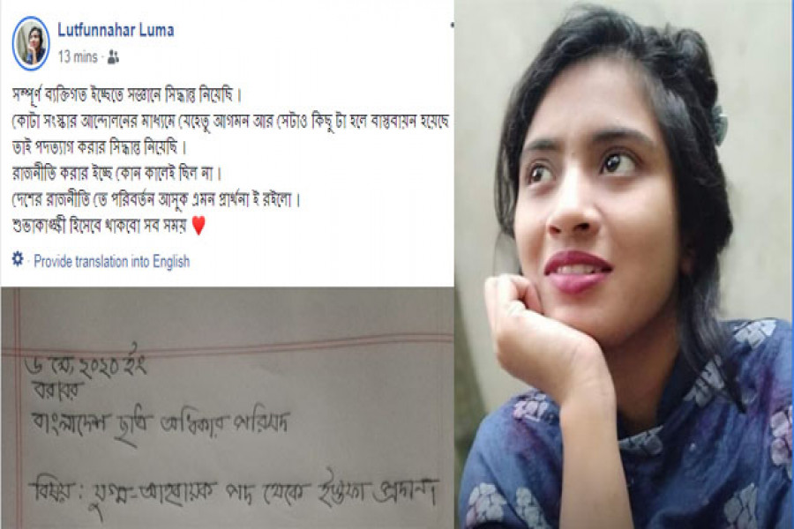Click the line starting দেশের রাজনীতি
The height and width of the screenshot is (529, 794).
[156, 200]
